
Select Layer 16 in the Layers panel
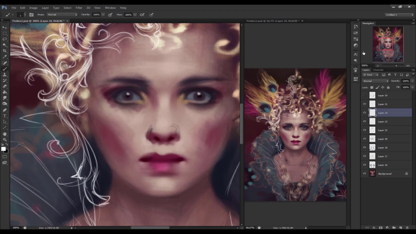[387, 165]
